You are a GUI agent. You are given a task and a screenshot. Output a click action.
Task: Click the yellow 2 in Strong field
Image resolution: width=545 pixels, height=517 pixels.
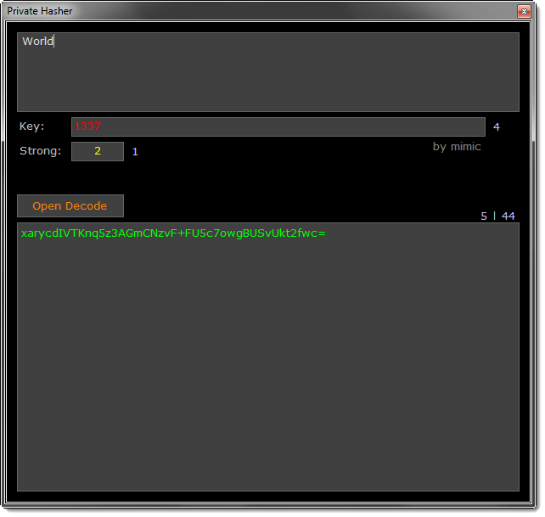tap(98, 151)
